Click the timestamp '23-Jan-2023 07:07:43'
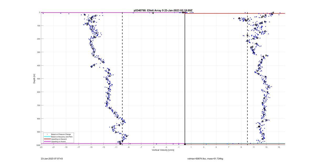This screenshot has width=315, height=163. (x=52, y=159)
